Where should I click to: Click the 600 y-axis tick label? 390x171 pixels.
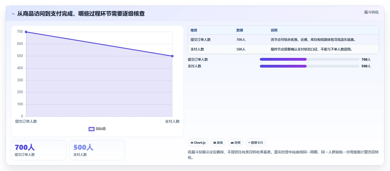[x=20, y=44]
